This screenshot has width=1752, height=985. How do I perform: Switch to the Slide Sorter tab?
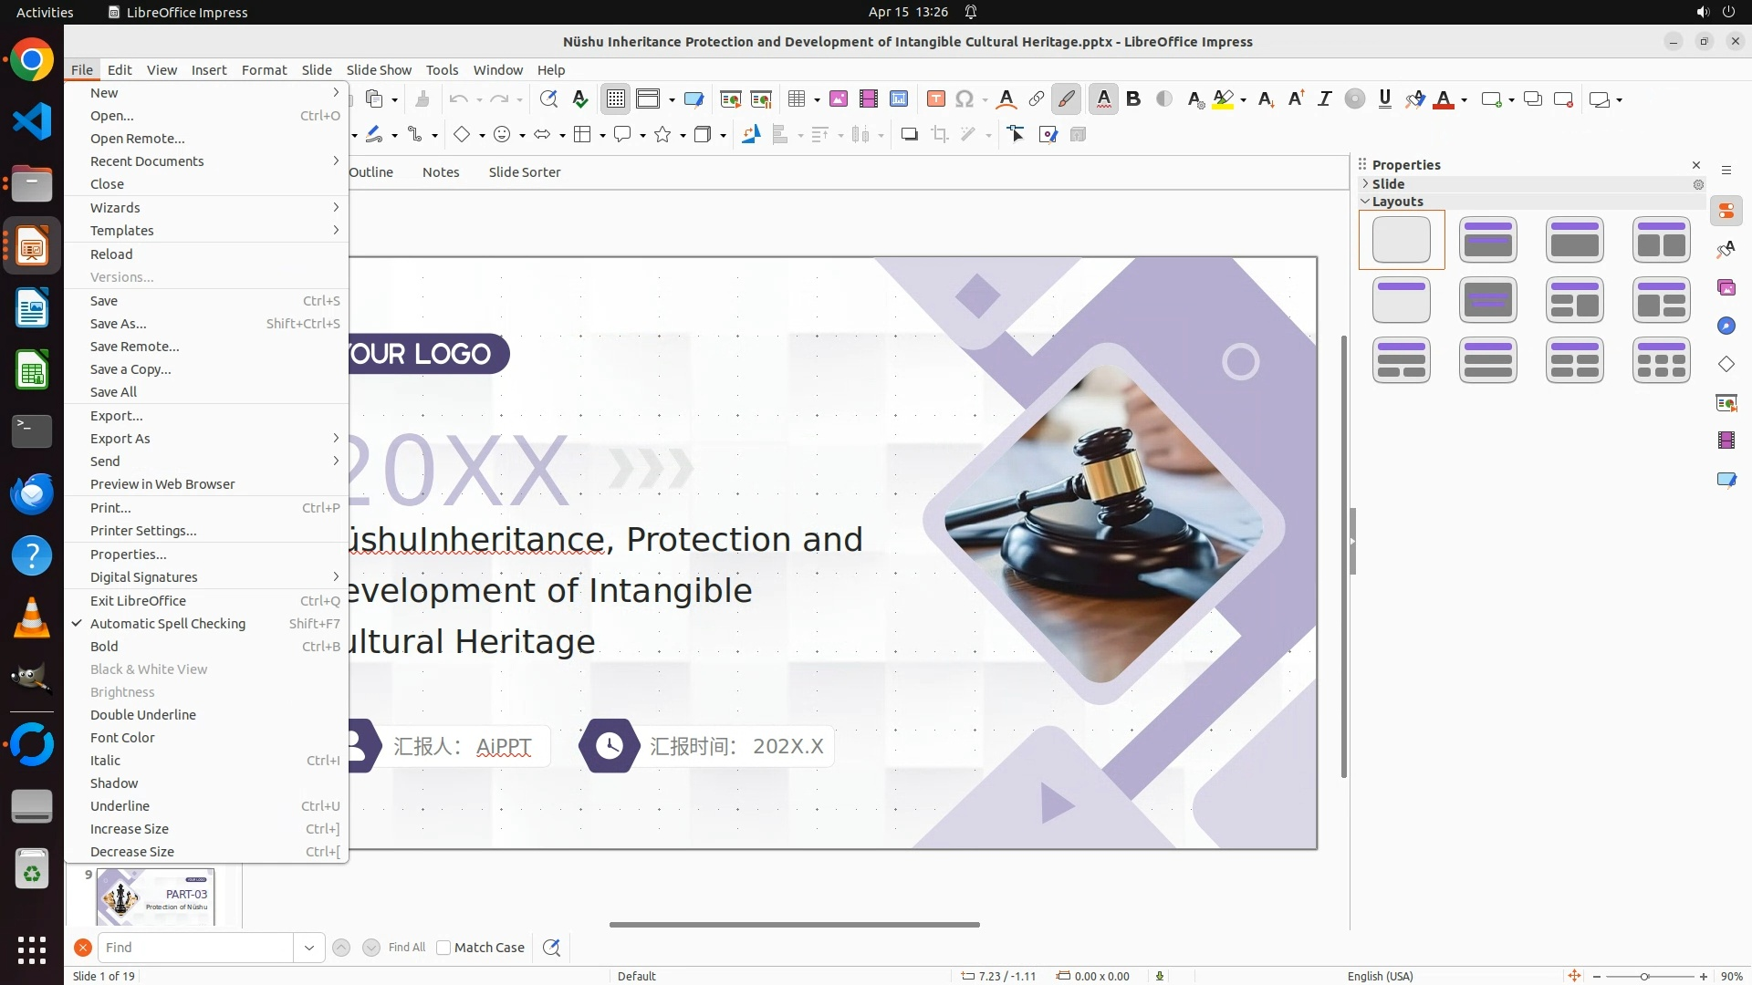[524, 172]
